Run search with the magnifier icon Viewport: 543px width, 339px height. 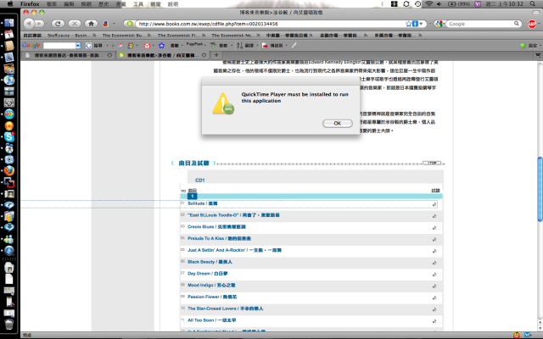(517, 24)
